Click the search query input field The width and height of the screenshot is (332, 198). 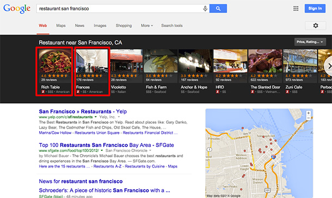tap(119, 9)
